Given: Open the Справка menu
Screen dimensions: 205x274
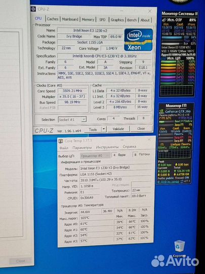Looking at the screenshot, I should (x=130, y=147).
